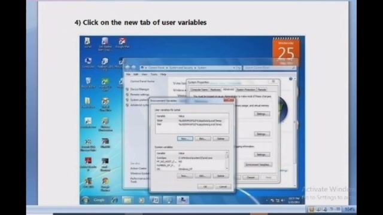This screenshot has width=383, height=215.
Task: Click the volume icon in system tray
Action: click(282, 201)
